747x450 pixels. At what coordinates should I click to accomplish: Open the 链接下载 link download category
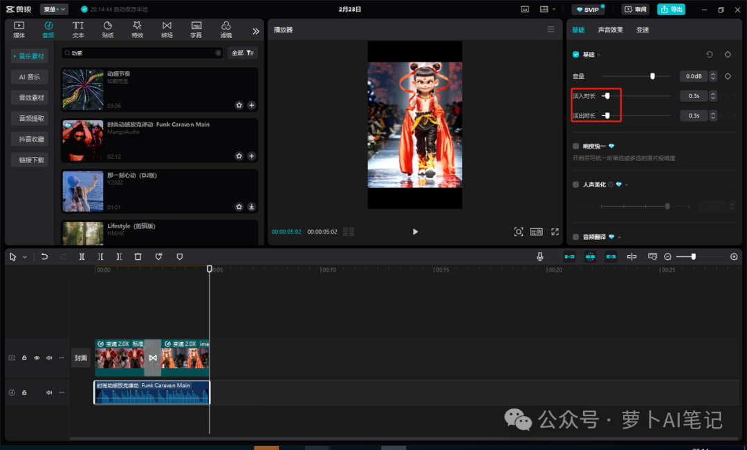coord(30,160)
